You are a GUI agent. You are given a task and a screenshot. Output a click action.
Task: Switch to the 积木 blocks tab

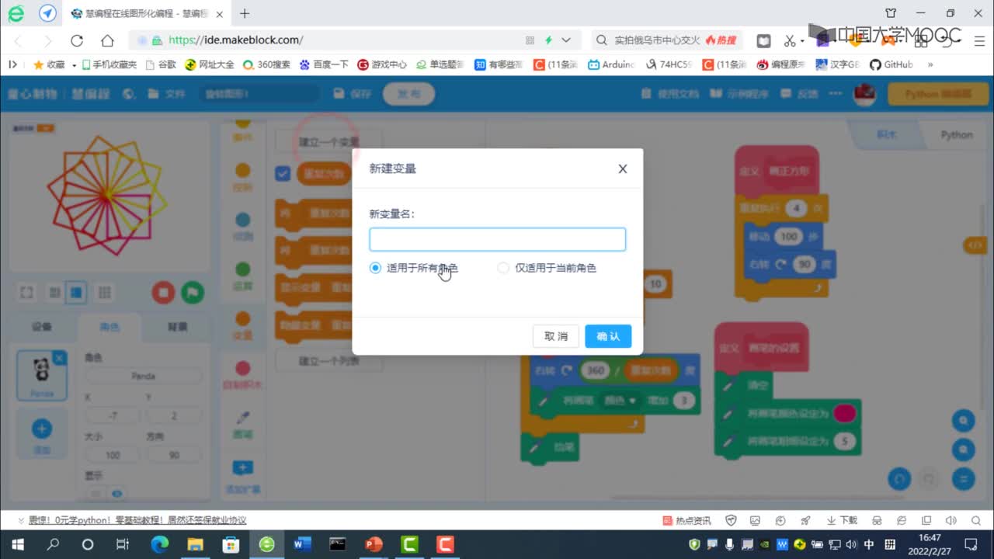[887, 134]
